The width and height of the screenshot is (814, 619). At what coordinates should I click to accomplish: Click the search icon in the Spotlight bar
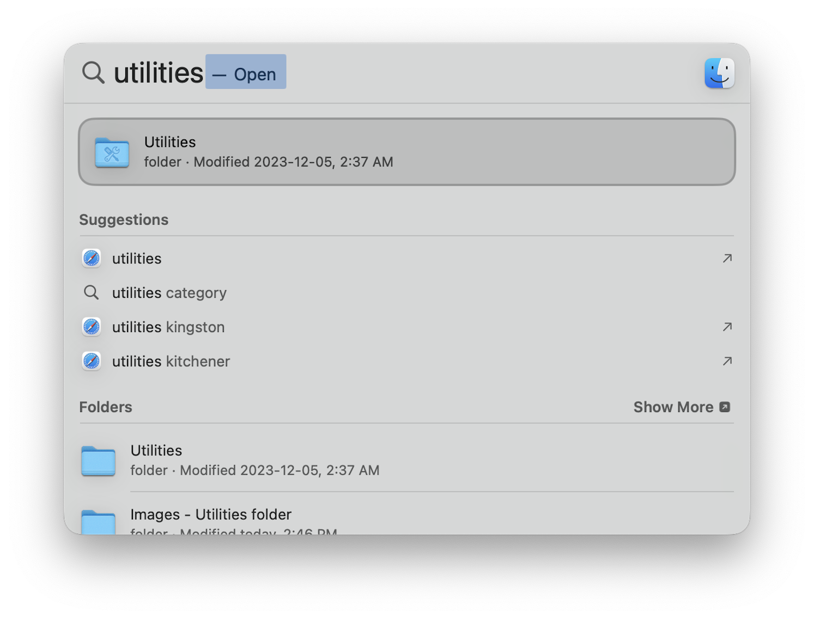(93, 72)
